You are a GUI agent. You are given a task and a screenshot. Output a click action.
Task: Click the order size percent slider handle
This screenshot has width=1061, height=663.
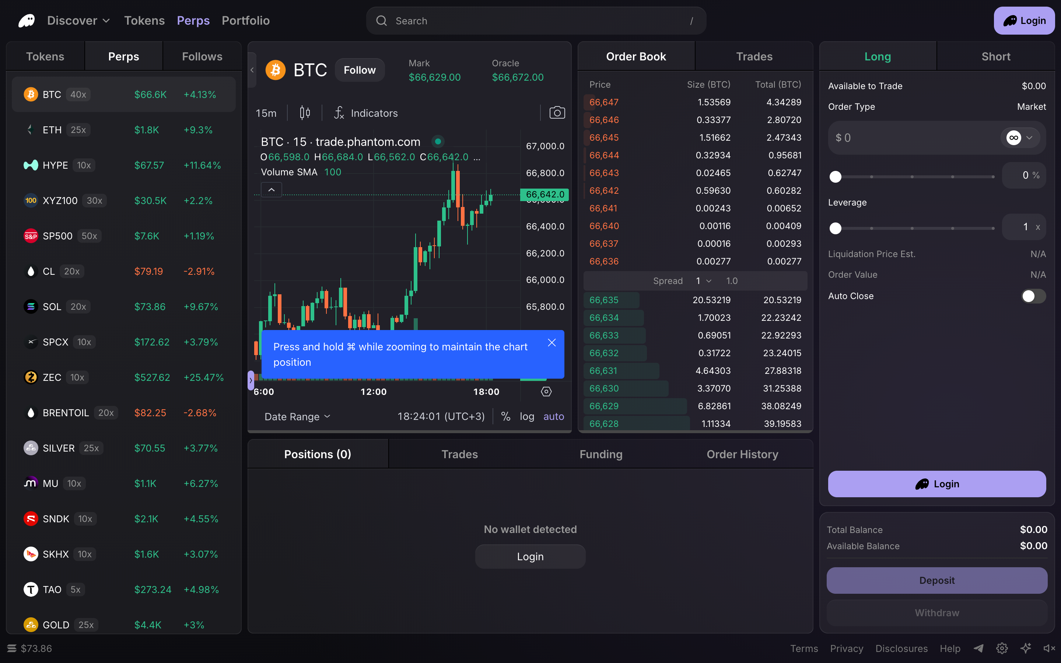click(836, 177)
